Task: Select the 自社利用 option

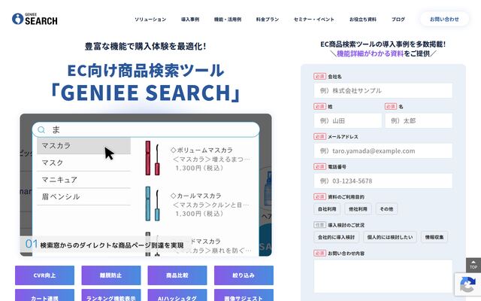Action: tap(327, 209)
